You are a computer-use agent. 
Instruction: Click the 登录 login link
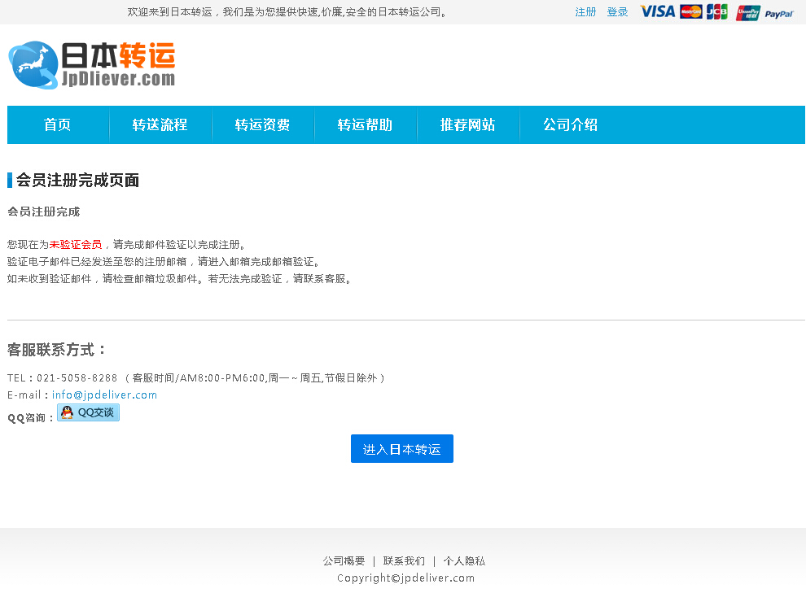616,12
